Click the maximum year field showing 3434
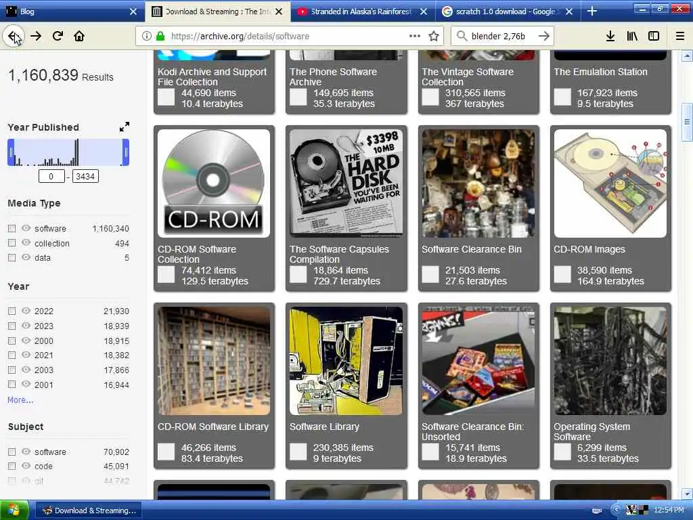 (85, 177)
